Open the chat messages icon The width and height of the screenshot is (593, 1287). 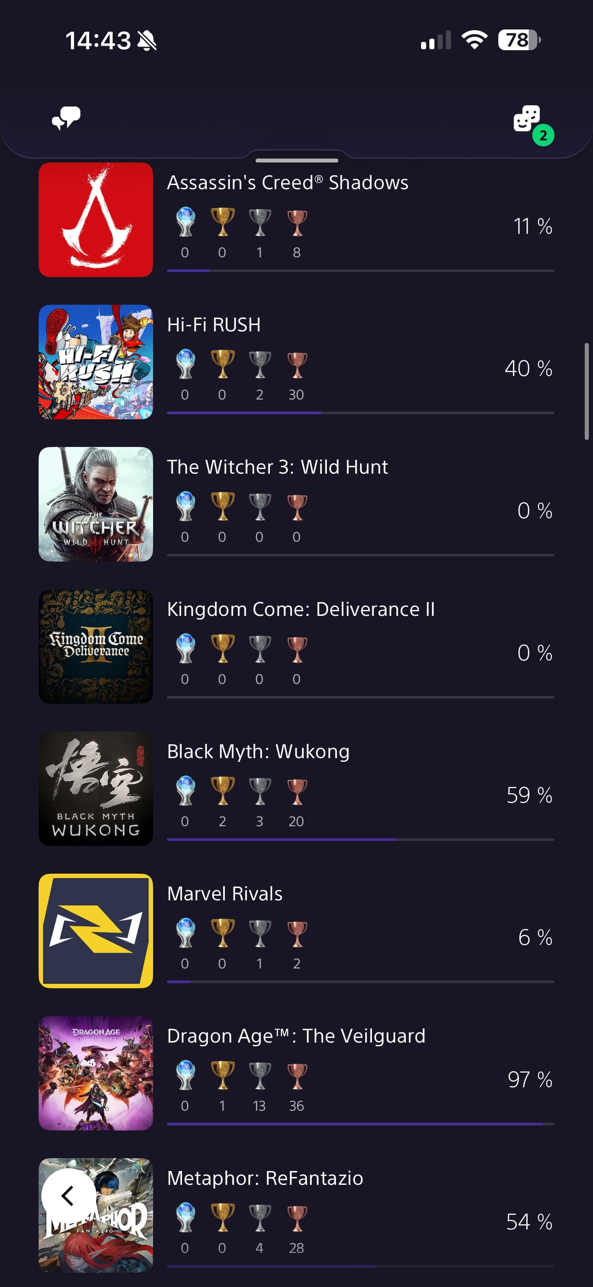pyautogui.click(x=66, y=118)
